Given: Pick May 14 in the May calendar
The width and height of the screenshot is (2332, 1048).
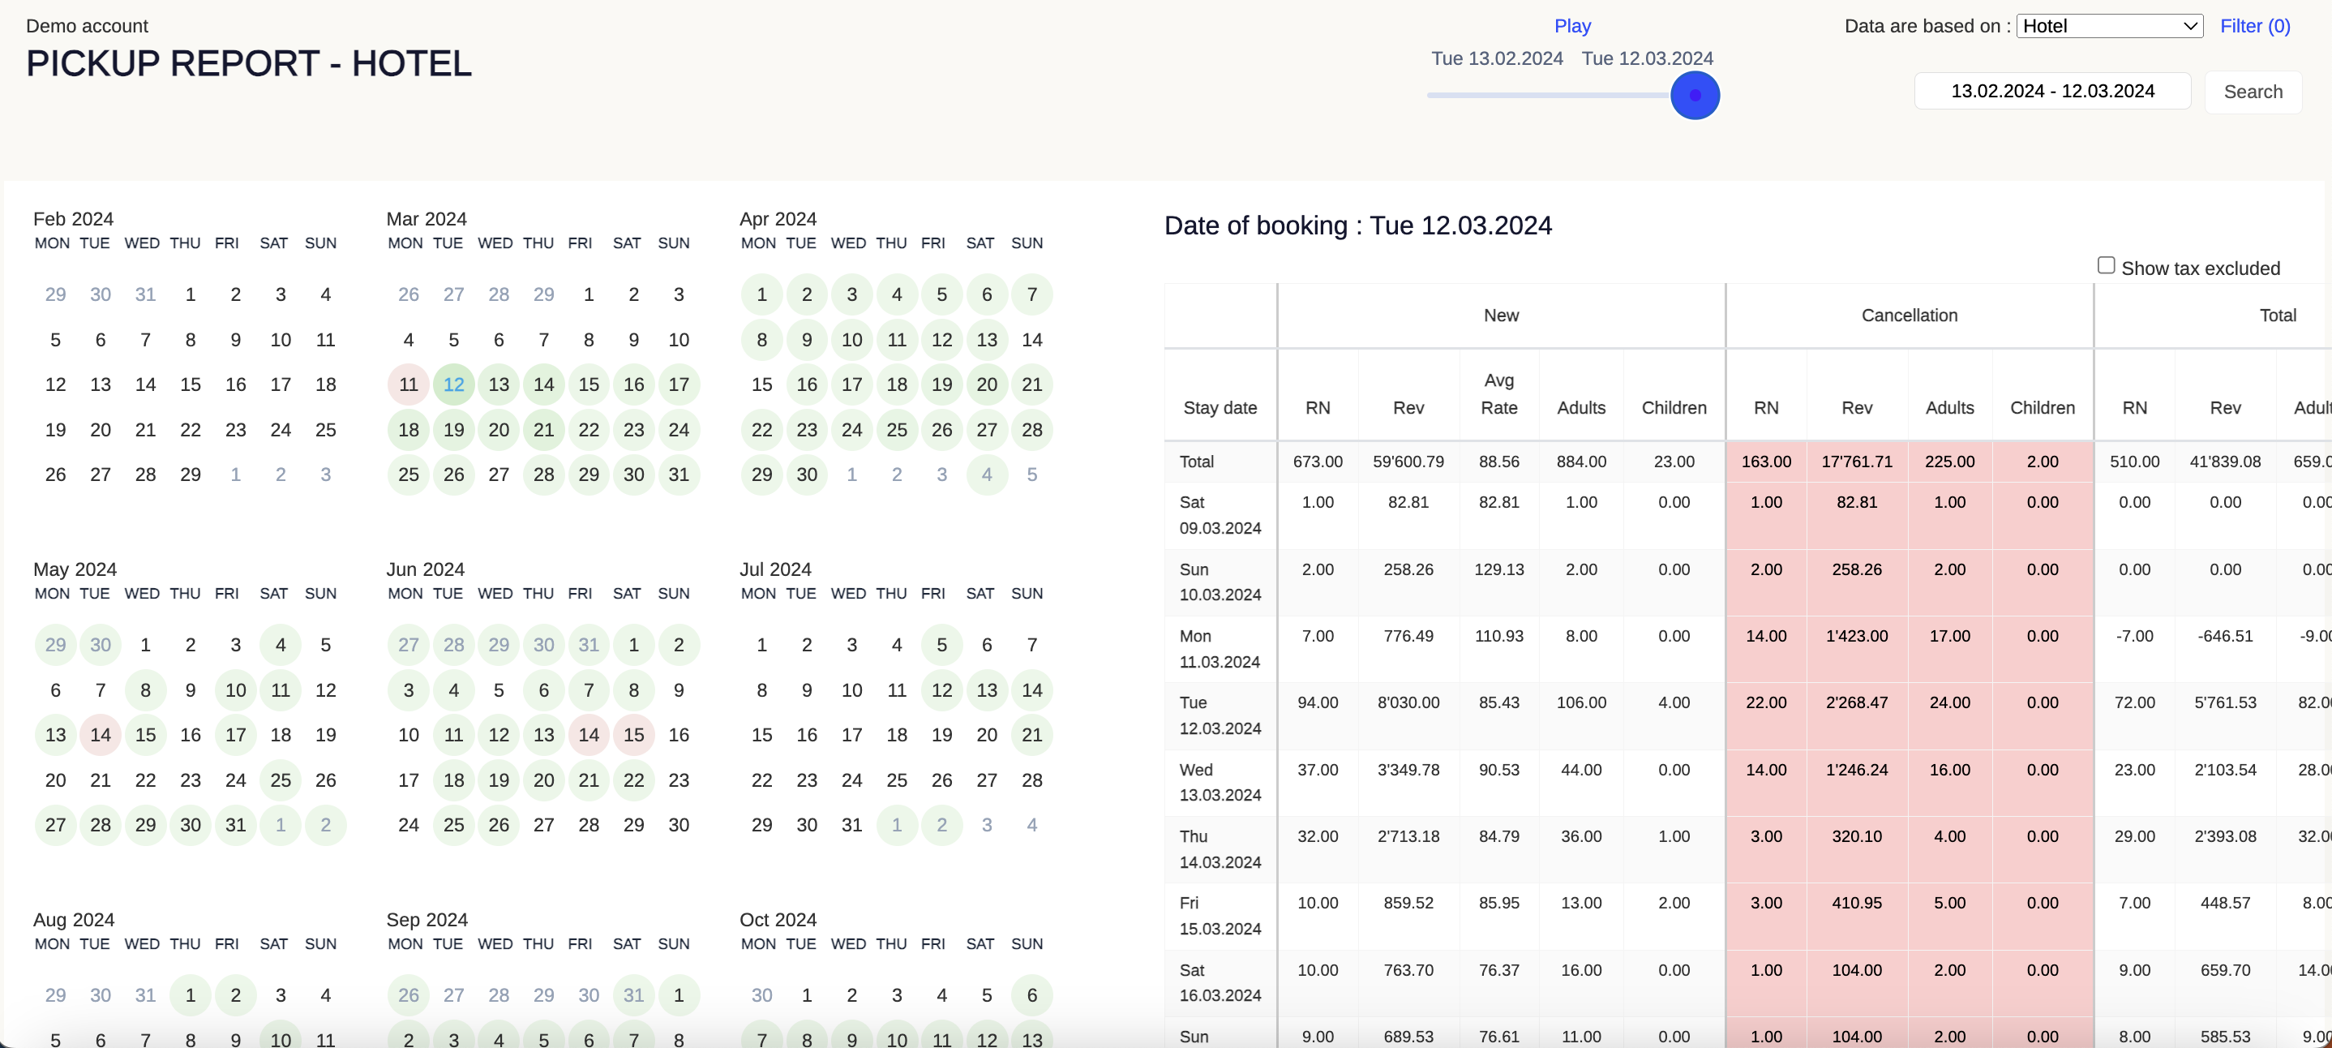Looking at the screenshot, I should [101, 735].
